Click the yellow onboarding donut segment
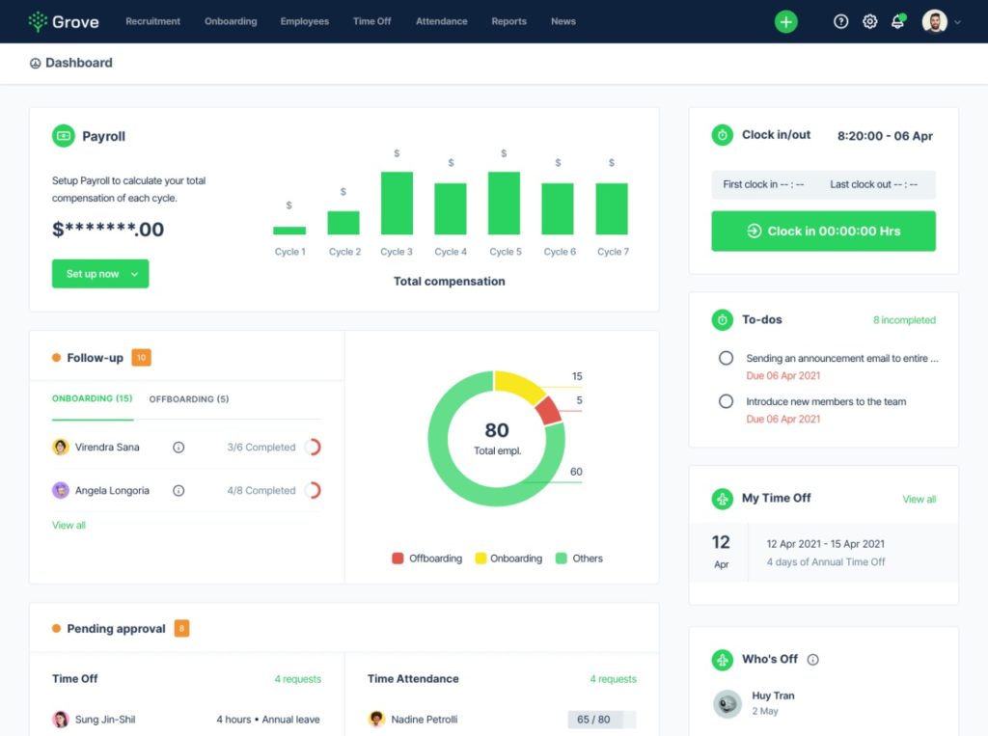 tap(518, 384)
